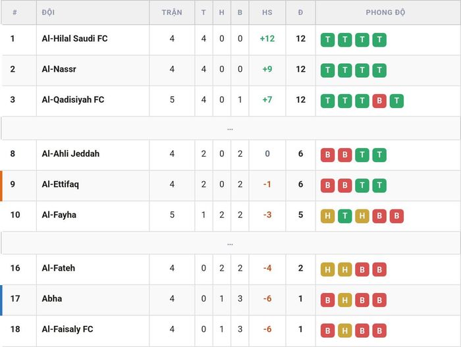Click the PHONG ĐỘ column header
This screenshot has height=347, width=461.
(x=385, y=13)
